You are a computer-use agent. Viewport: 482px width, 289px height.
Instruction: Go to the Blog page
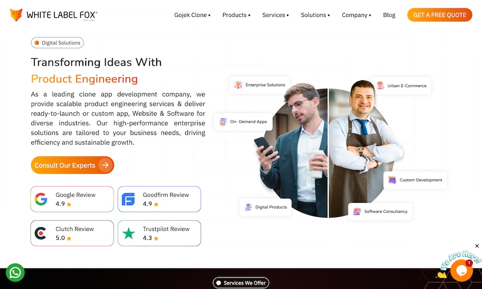(x=389, y=15)
